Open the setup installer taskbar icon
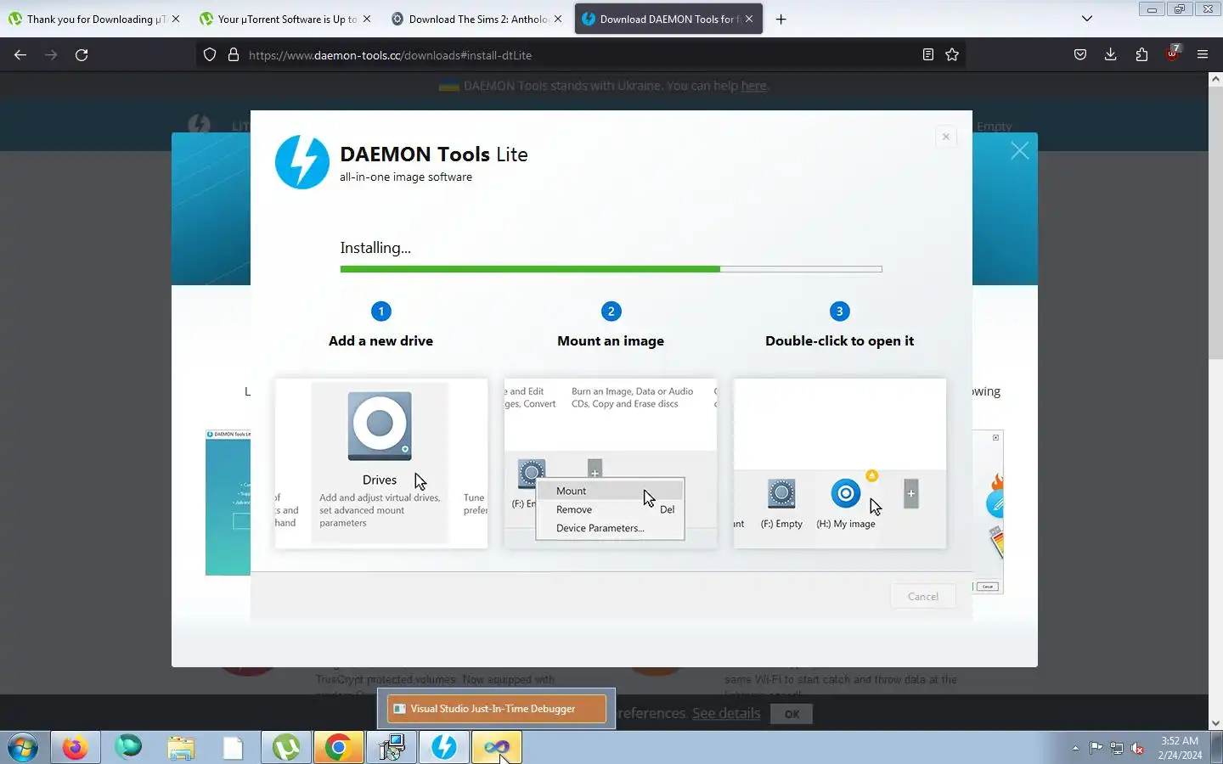This screenshot has height=764, width=1223. coord(392,748)
